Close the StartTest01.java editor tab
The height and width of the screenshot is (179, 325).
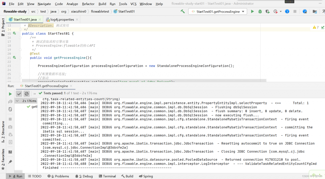tap(40, 19)
